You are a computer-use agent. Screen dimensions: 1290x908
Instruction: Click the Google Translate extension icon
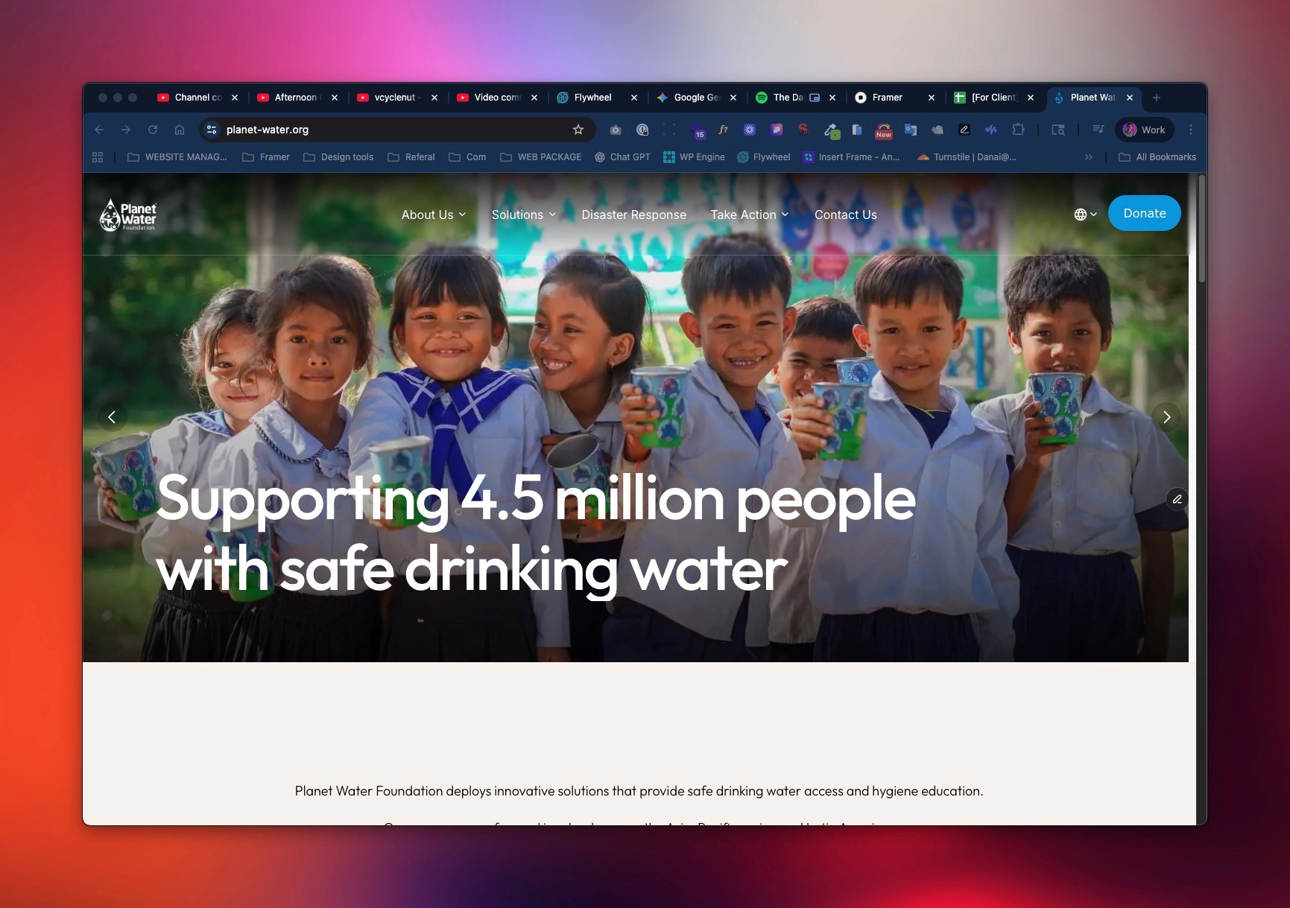click(911, 130)
